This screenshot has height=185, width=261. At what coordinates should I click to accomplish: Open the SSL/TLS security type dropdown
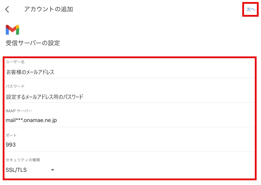[30, 170]
